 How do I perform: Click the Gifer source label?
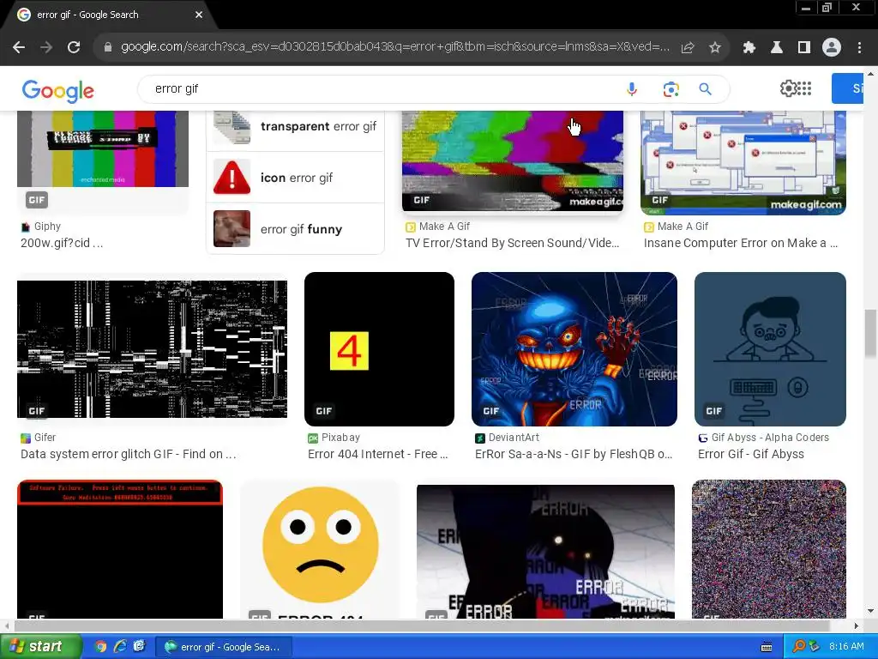point(45,438)
